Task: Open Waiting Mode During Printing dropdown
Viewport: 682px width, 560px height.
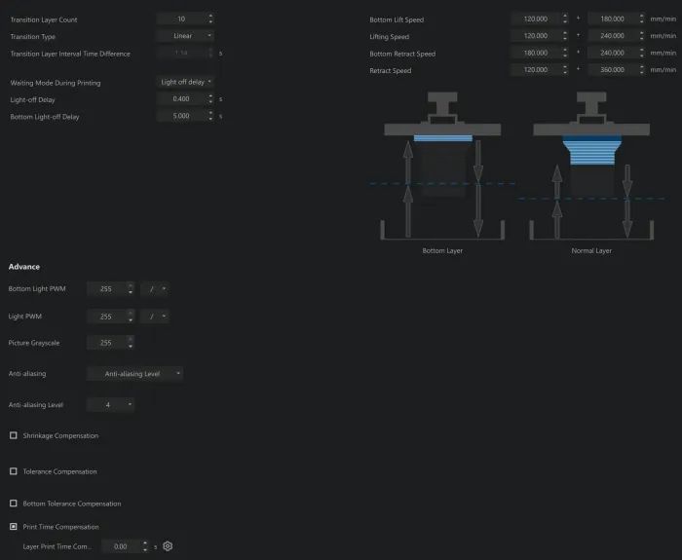Action: click(185, 82)
